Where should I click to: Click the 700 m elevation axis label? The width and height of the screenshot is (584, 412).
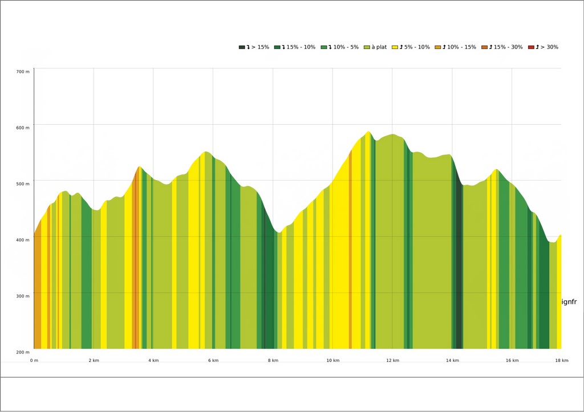point(23,72)
